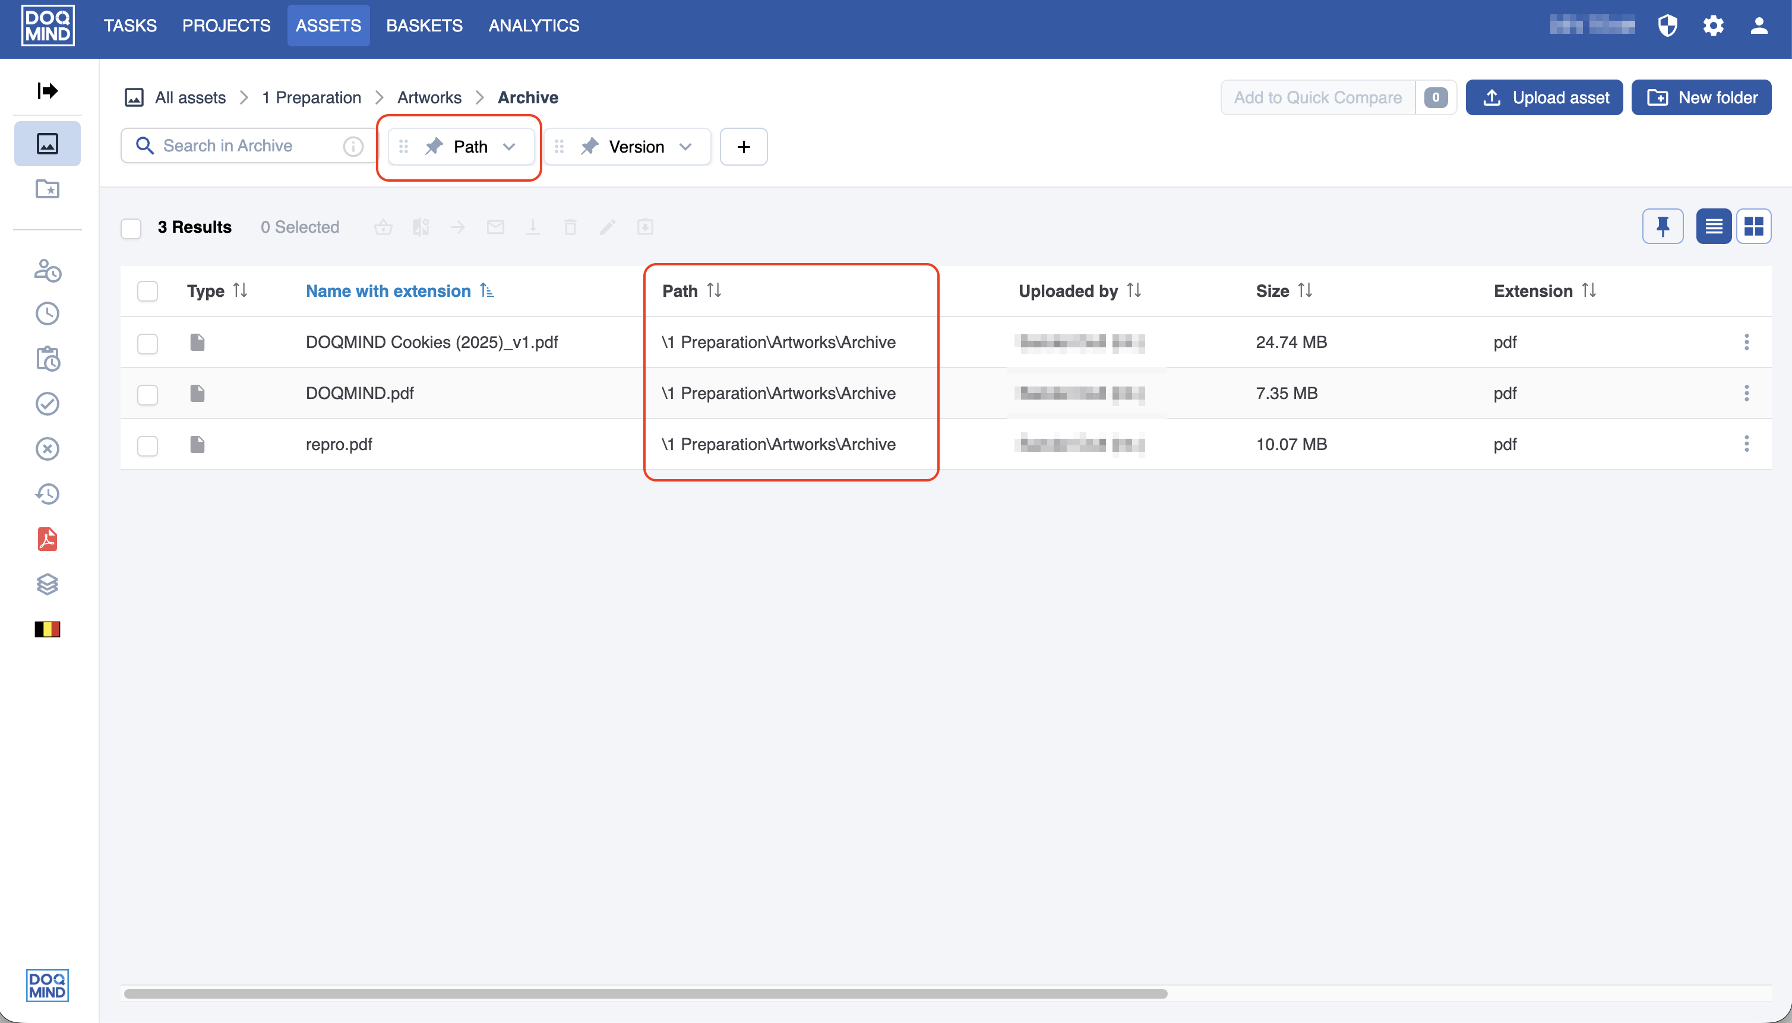Select the repro.pdf row checkbox
Viewport: 1792px width, 1023px height.
147,445
